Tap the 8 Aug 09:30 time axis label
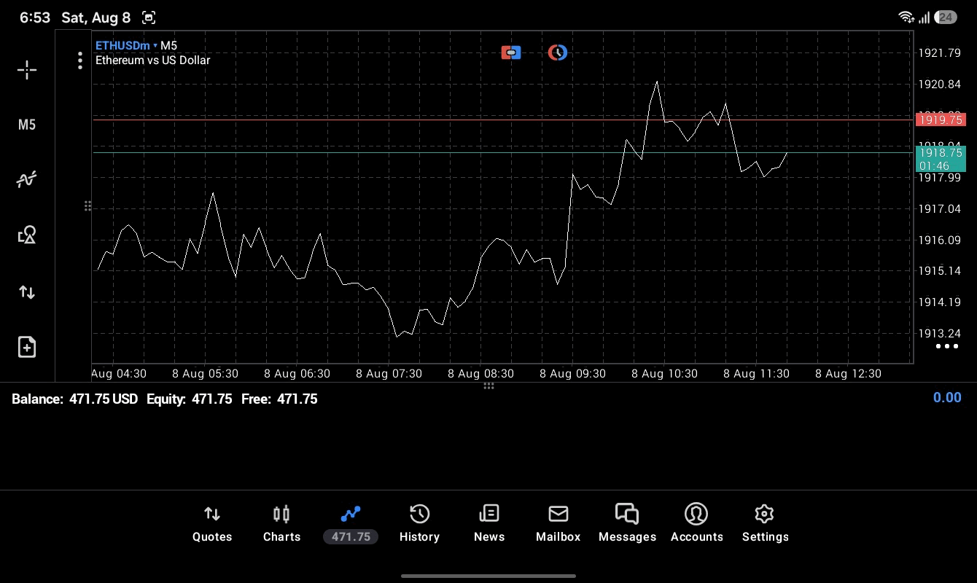977x583 pixels. pos(572,374)
